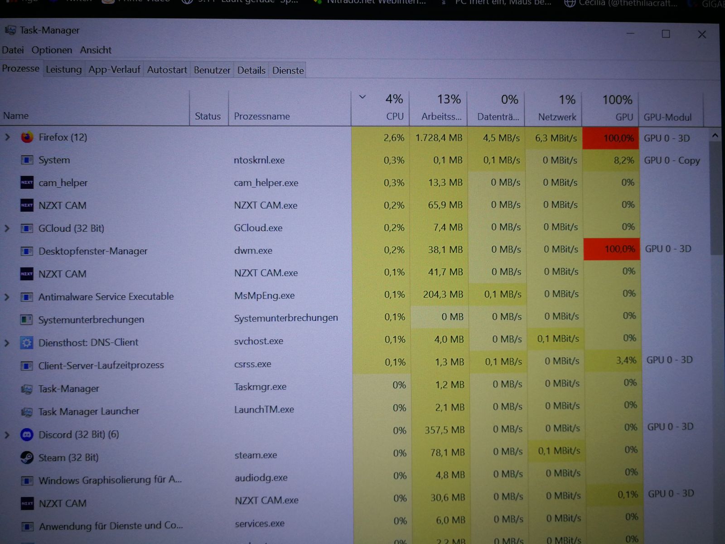Click the 6,3 MBit/s network value
Viewport: 725px width, 544px height.
click(556, 138)
